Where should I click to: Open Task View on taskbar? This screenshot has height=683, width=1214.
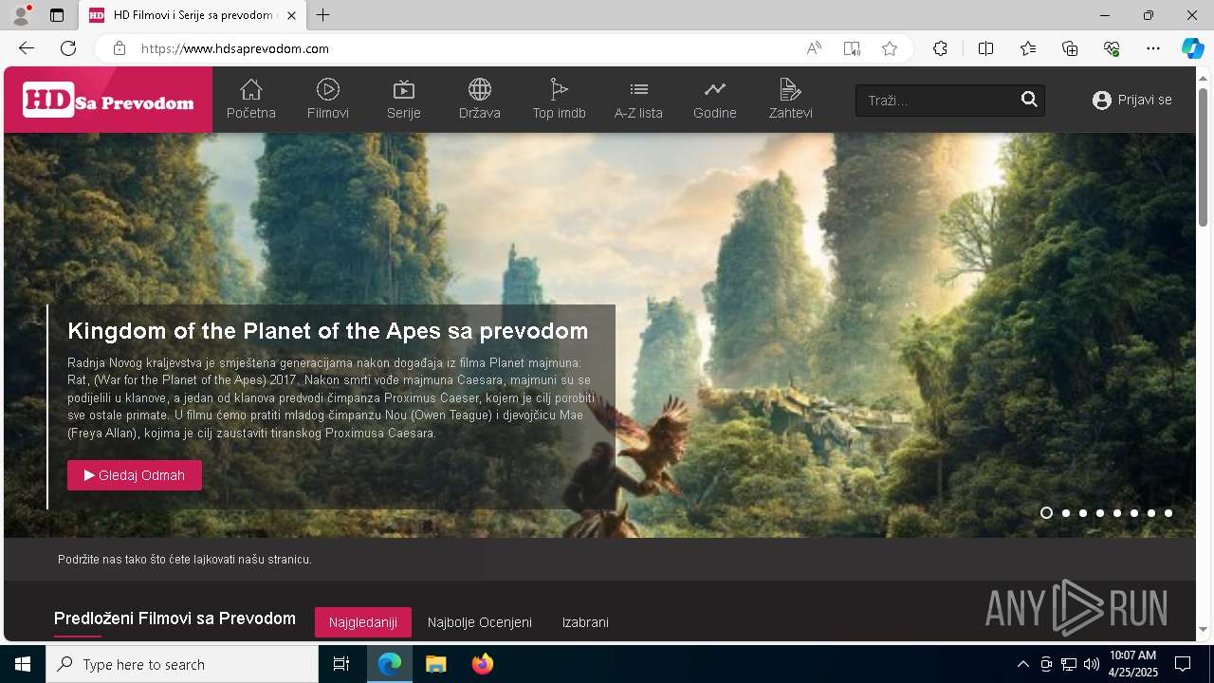[x=341, y=664]
